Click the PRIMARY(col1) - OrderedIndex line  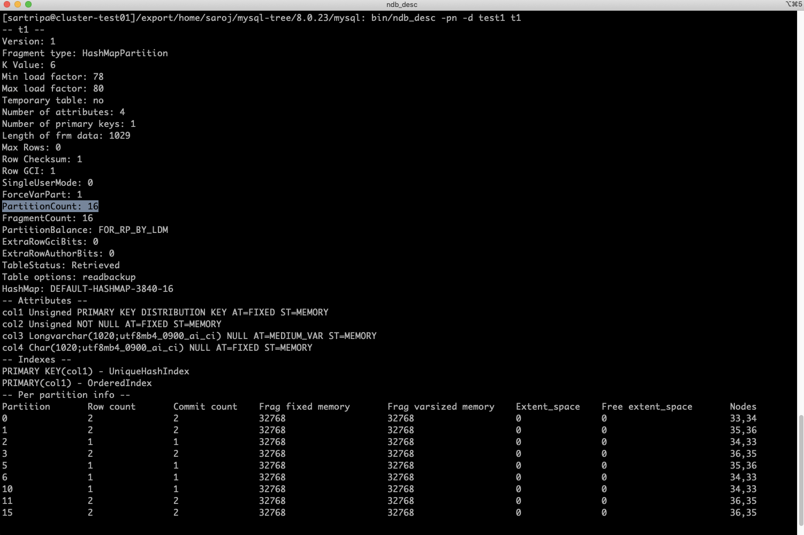point(77,383)
